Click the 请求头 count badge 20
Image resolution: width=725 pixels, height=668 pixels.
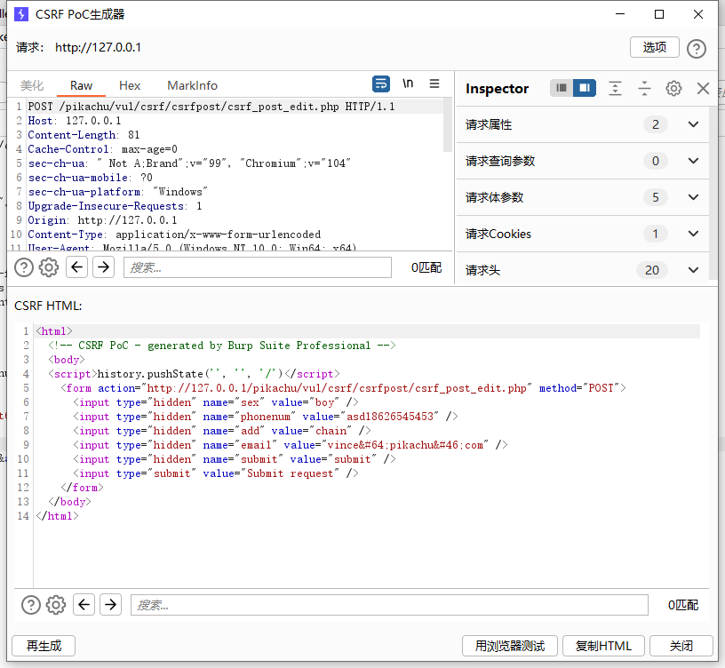pyautogui.click(x=652, y=270)
